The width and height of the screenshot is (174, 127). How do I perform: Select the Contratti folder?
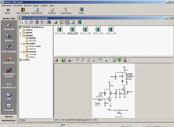tap(33, 54)
